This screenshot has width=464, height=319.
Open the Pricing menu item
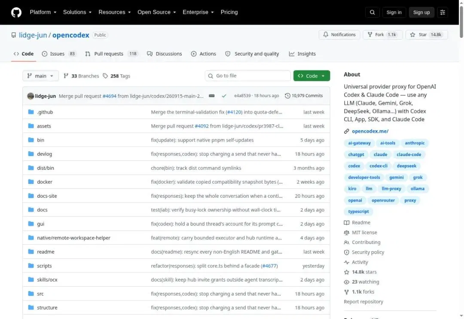click(229, 12)
